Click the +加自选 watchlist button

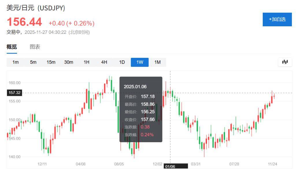pos(277,19)
